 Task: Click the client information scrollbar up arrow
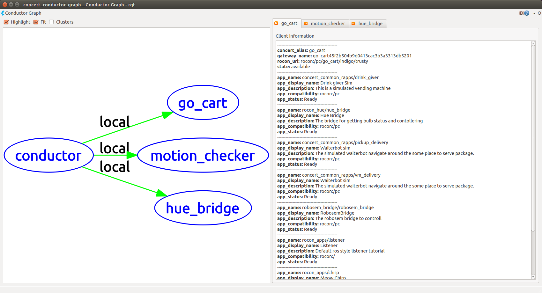533,43
